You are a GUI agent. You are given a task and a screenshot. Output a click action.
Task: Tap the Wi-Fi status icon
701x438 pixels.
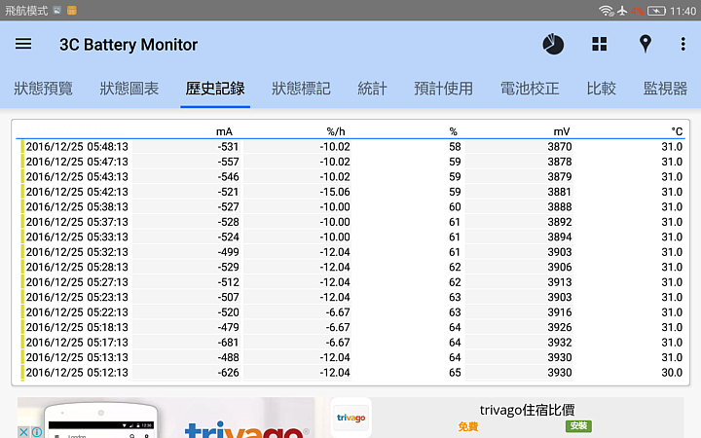click(607, 11)
